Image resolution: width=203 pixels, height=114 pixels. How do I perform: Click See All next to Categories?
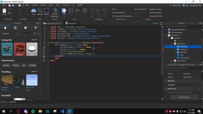(34, 40)
